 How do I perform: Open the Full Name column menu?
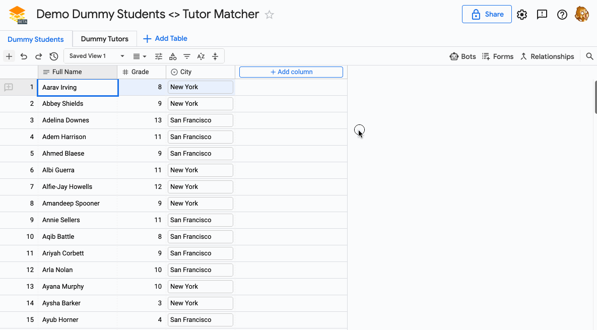coord(45,72)
